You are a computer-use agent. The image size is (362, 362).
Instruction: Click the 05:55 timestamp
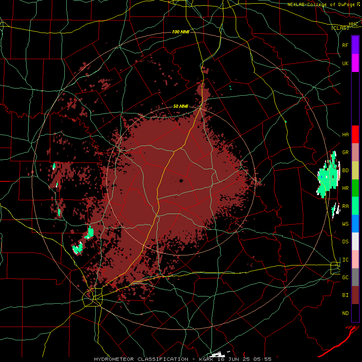point(263,359)
